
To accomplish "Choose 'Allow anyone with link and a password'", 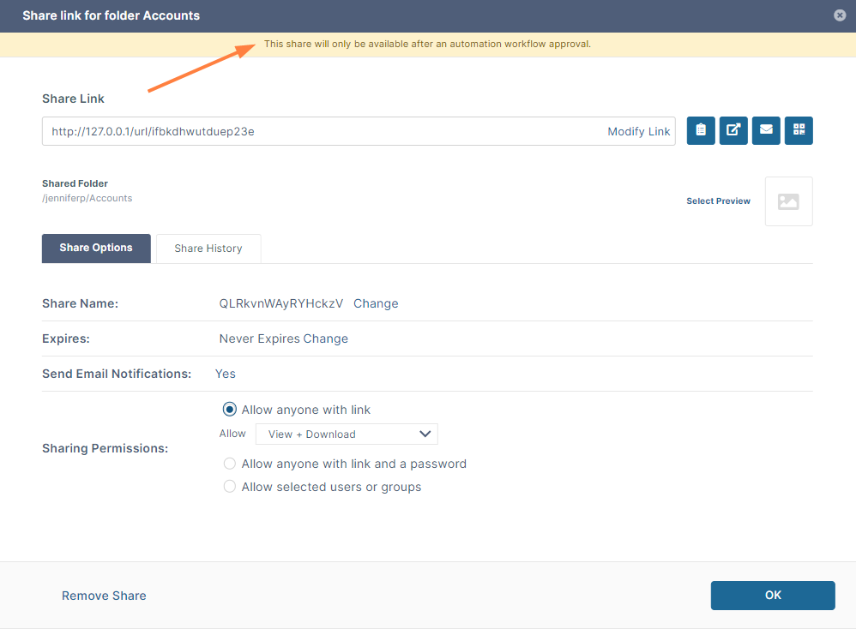I will (229, 464).
